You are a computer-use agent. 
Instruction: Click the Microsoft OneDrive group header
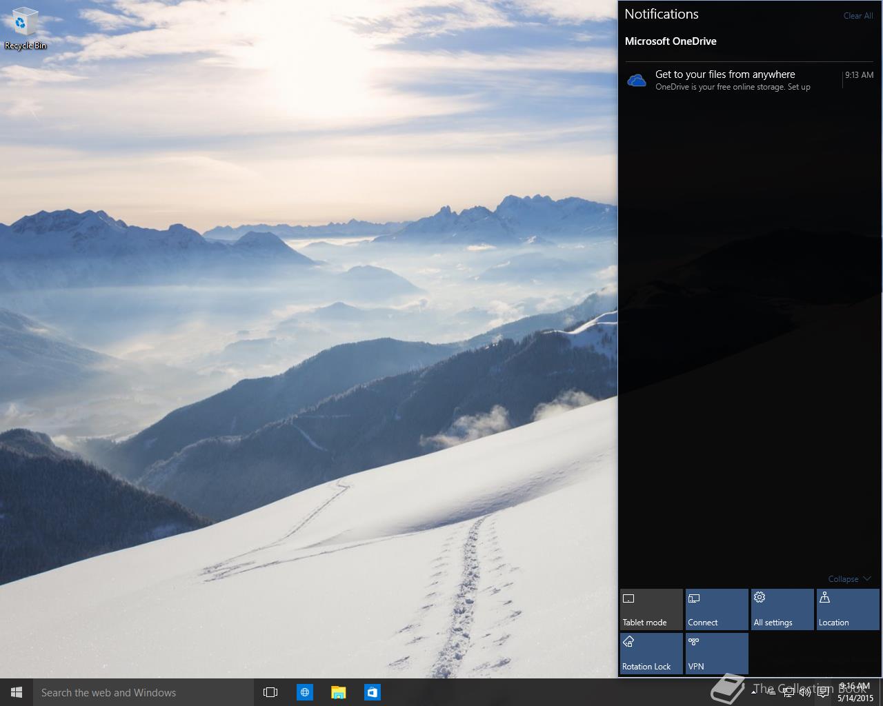coord(671,41)
